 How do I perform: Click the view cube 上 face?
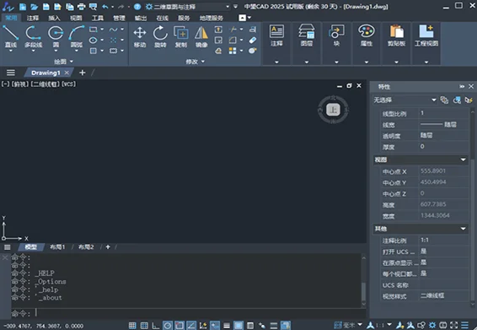pos(333,110)
